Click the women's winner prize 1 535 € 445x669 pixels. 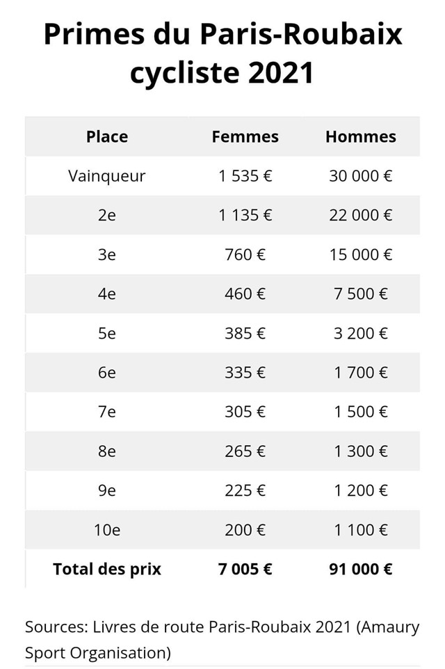(245, 176)
